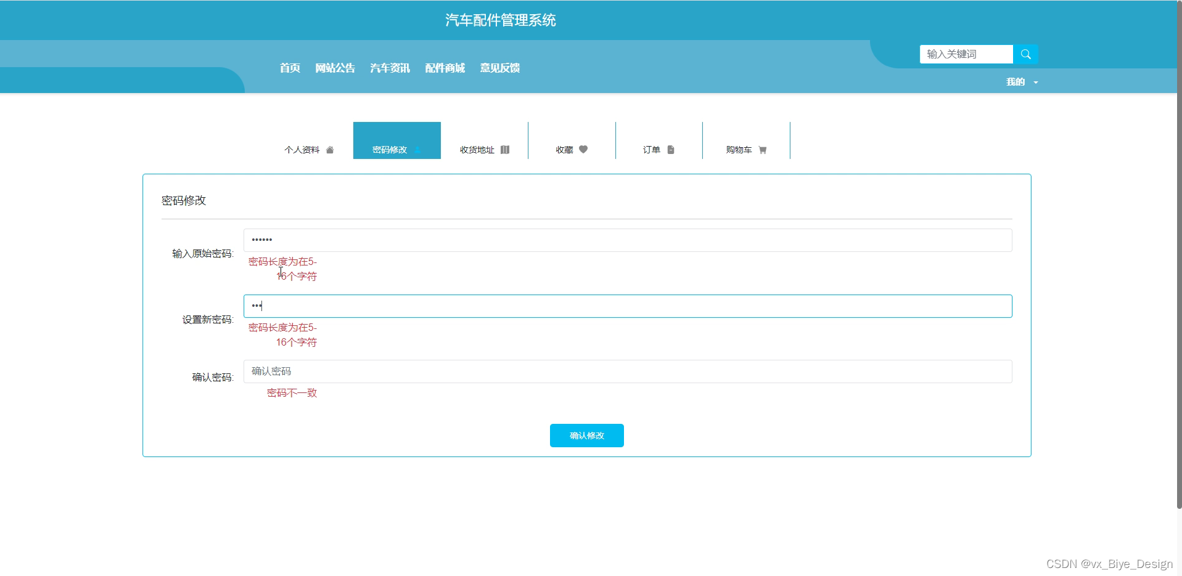Focus the 输入关键词 search field
Viewport: 1182px width, 576px height.
click(966, 54)
